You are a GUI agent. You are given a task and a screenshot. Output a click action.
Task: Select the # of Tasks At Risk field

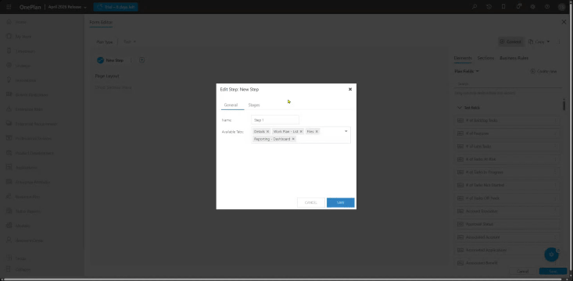507,159
